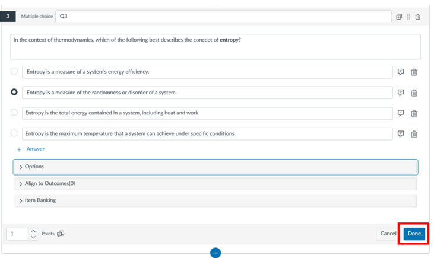Click into the entropy question stem text box
Image resolution: width=434 pixels, height=258 pixels.
click(216, 47)
